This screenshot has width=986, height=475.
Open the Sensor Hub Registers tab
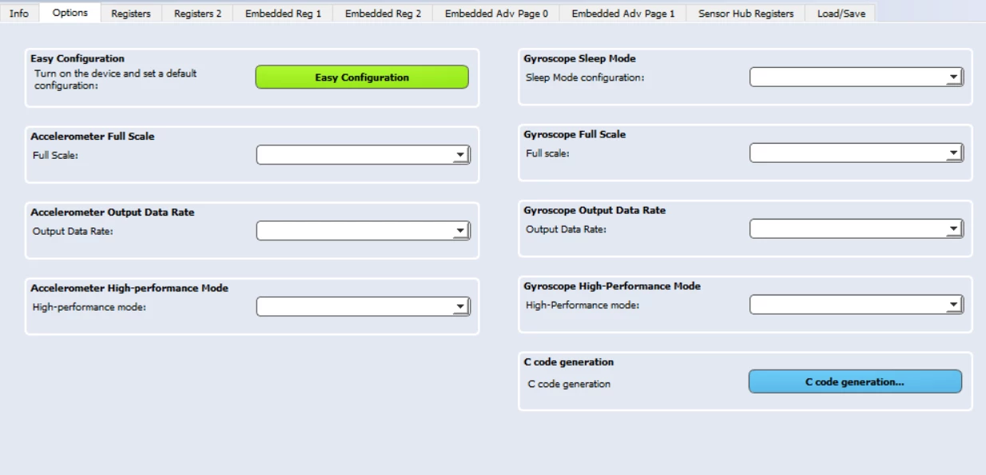746,14
